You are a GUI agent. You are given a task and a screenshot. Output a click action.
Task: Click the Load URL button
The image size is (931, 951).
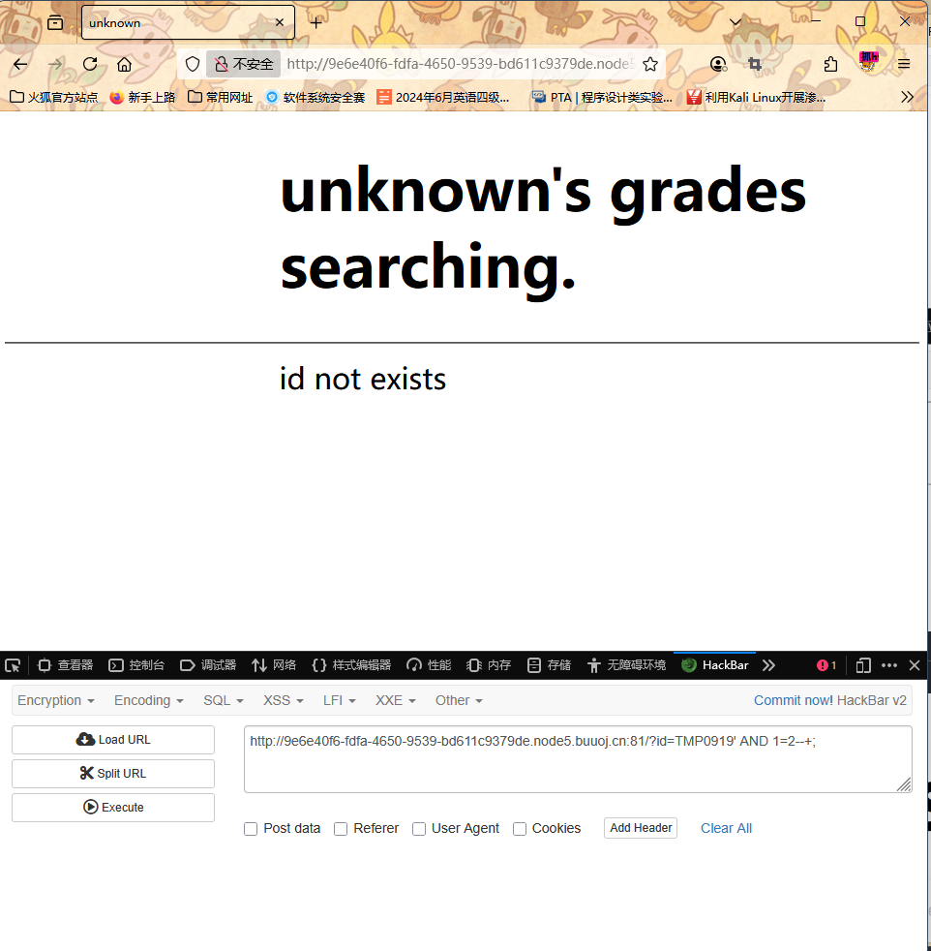point(113,740)
